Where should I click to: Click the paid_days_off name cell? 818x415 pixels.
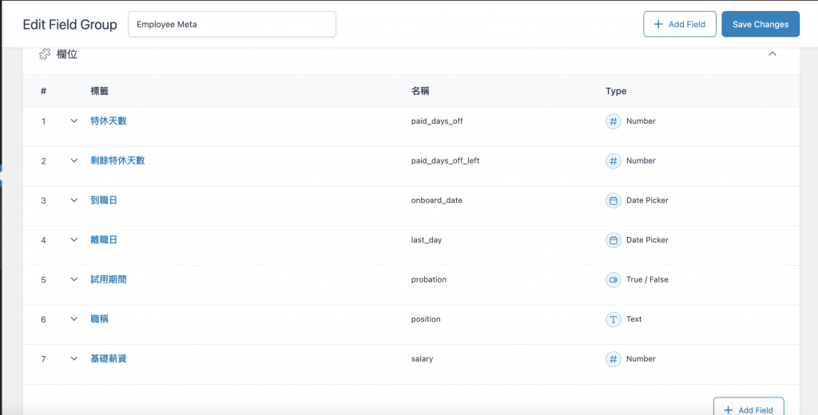[437, 121]
